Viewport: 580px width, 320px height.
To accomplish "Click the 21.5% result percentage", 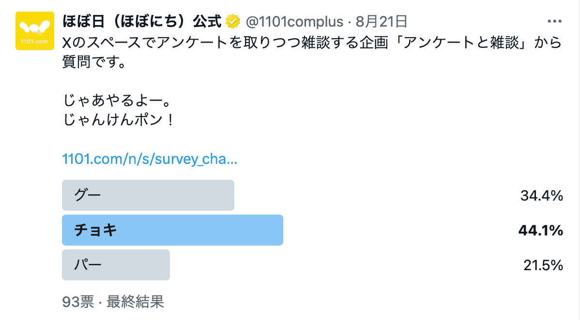I will coord(543,265).
